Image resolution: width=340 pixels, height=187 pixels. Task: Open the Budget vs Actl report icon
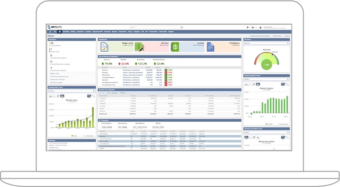pyautogui.click(x=104, y=46)
